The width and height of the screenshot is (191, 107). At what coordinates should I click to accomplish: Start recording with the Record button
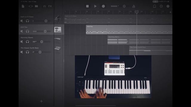click(x=103, y=6)
